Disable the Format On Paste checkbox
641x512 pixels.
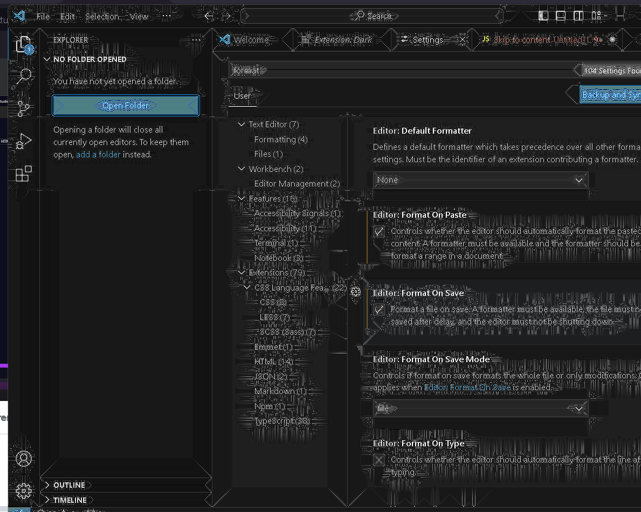click(x=380, y=232)
